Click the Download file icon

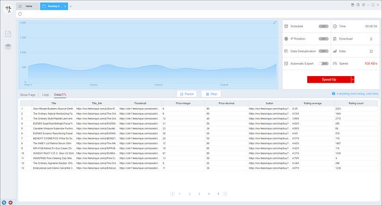click(335, 39)
